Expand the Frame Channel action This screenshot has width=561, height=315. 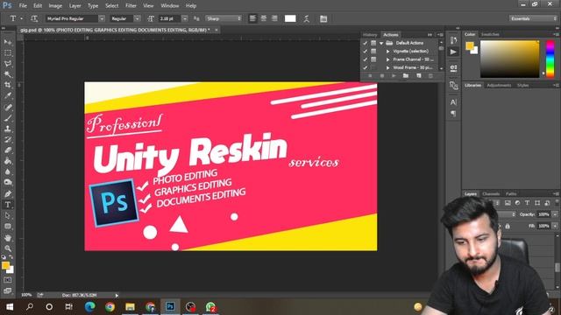(x=387, y=59)
